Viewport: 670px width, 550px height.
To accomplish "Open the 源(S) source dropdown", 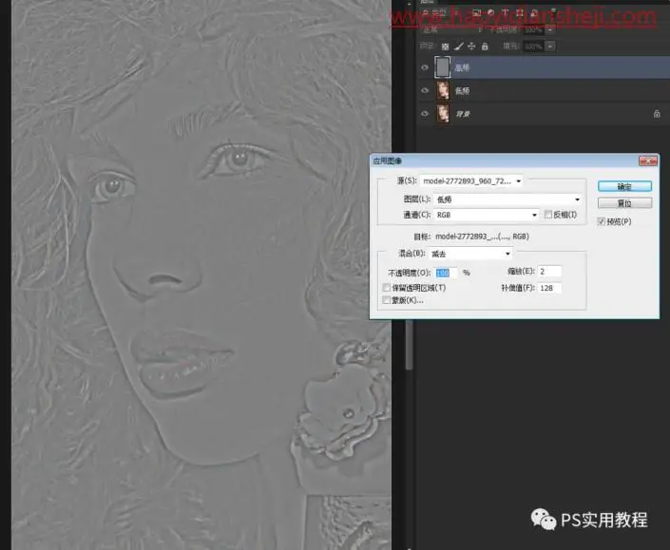I will pyautogui.click(x=471, y=181).
